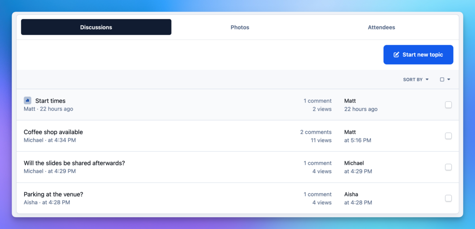This screenshot has width=475, height=229.
Task: Select the Parking at the venue checkbox
Action: (x=448, y=198)
